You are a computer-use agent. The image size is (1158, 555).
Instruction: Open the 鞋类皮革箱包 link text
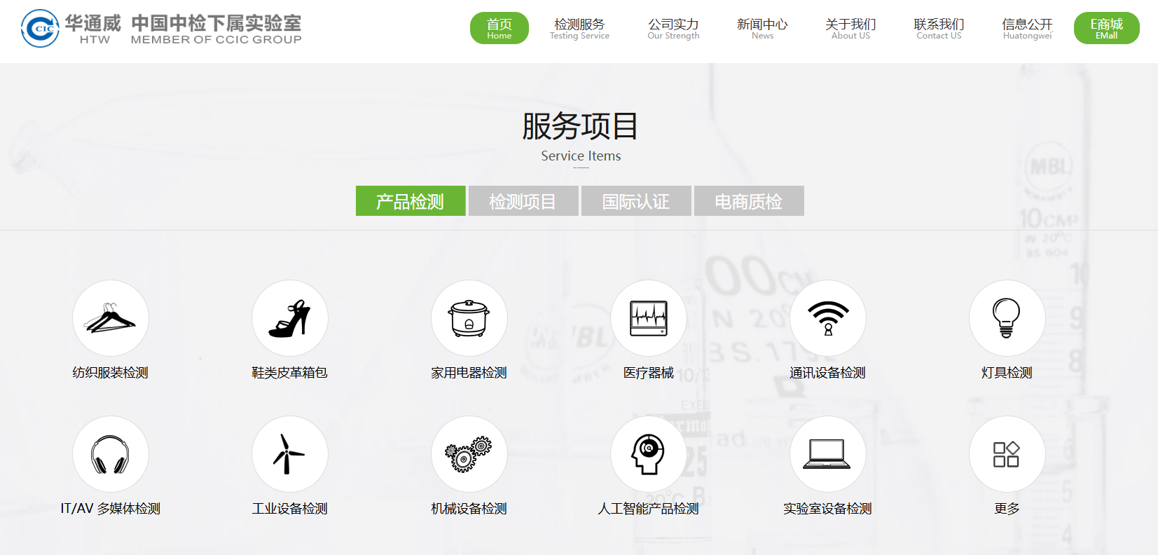click(x=290, y=373)
